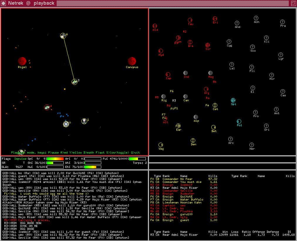Viewport: 297px width, 241px height.
Task: Click the Earth planet on galactic map
Action: click(x=178, y=126)
